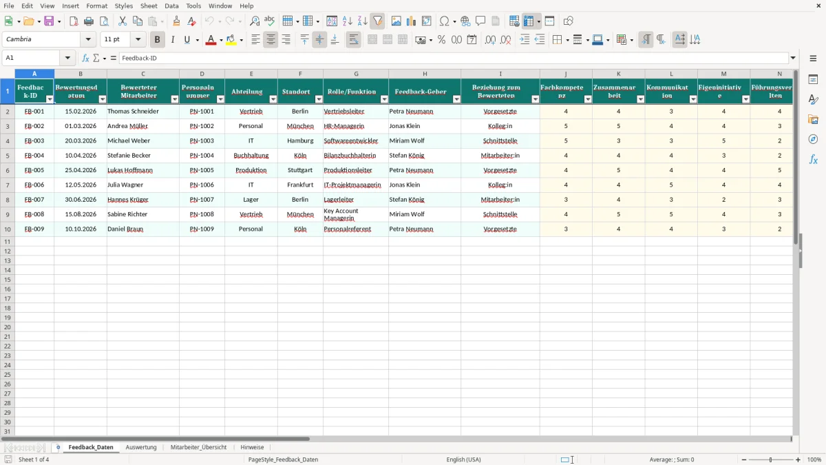This screenshot has width=826, height=465.
Task: Insert an image via the toolbar
Action: 396,21
